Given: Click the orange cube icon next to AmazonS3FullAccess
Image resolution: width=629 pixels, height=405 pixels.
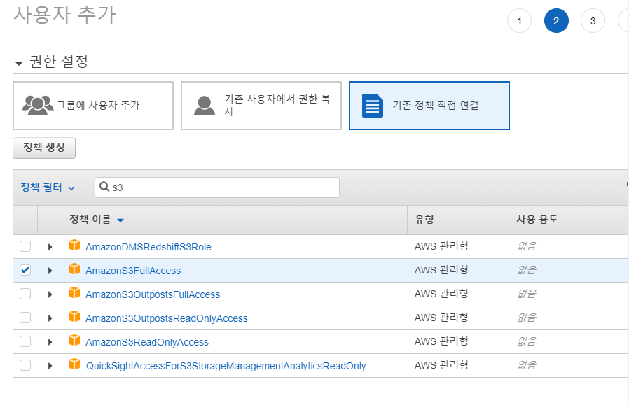Looking at the screenshot, I should coord(74,269).
